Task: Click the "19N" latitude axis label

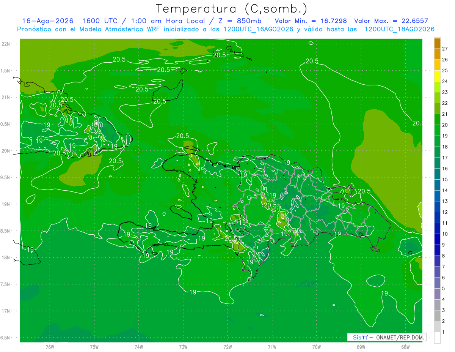Action: (x=6, y=204)
